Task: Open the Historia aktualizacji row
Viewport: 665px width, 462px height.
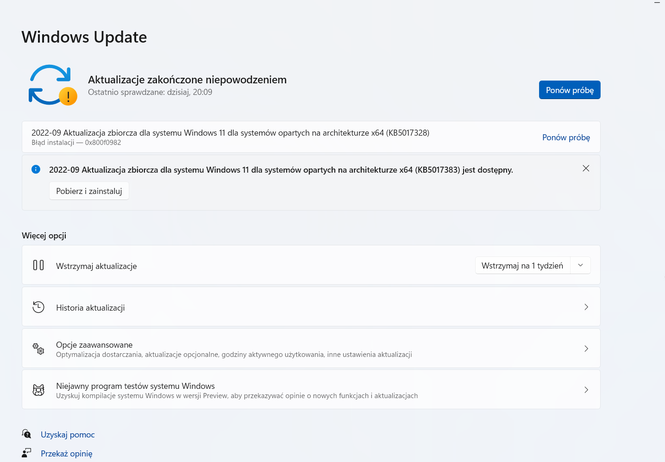Action: click(x=311, y=307)
